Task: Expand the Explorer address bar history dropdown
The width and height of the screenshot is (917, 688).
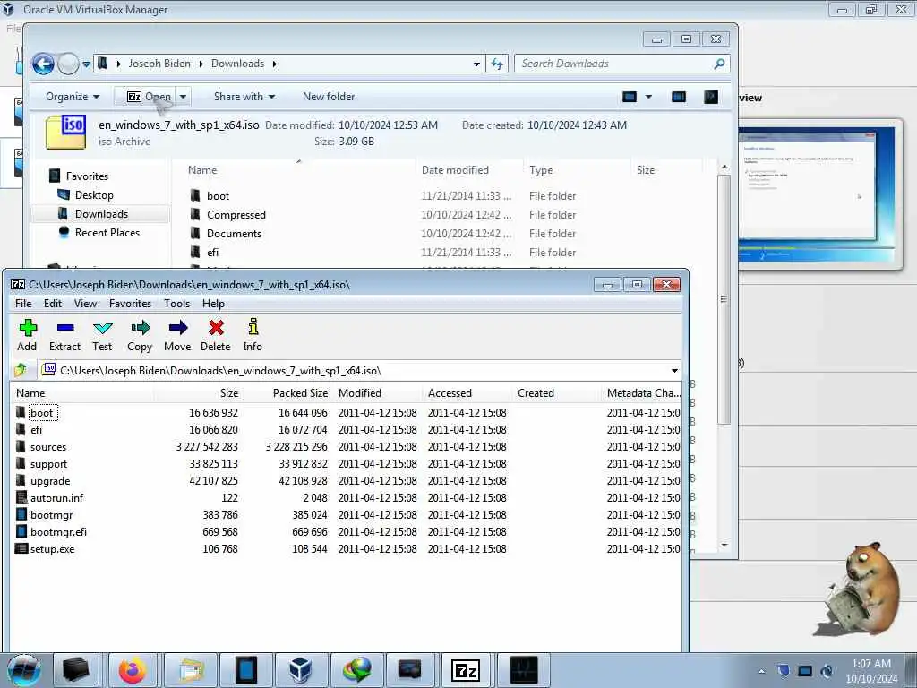Action: (x=476, y=64)
